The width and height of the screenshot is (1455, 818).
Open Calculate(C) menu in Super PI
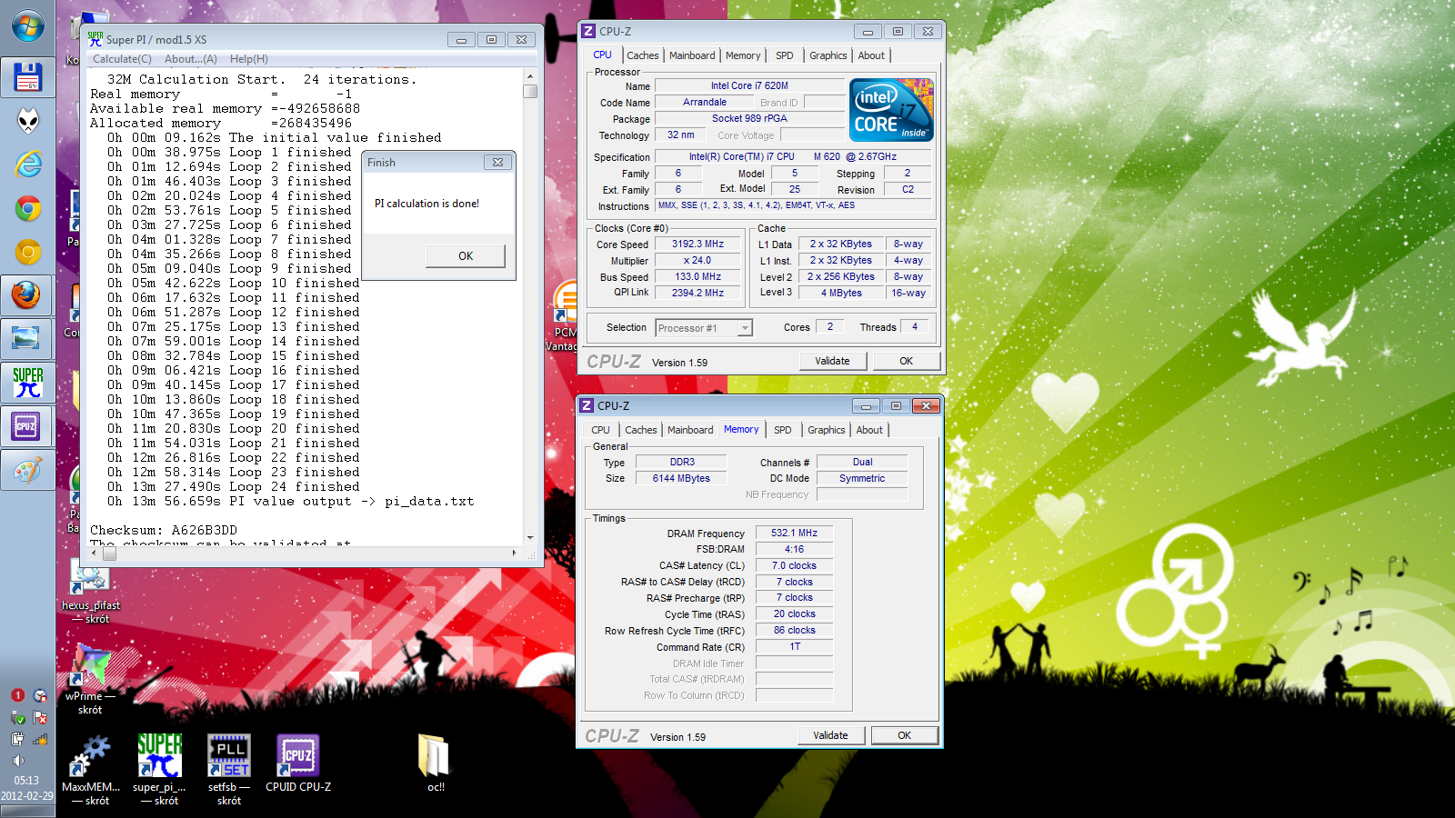pos(122,59)
